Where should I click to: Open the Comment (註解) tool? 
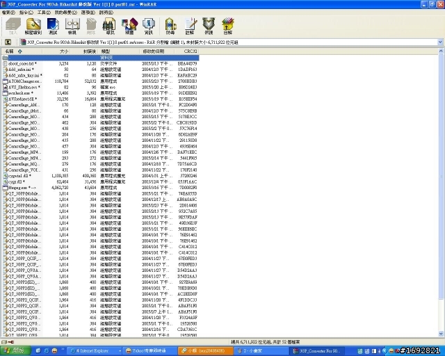point(190,26)
